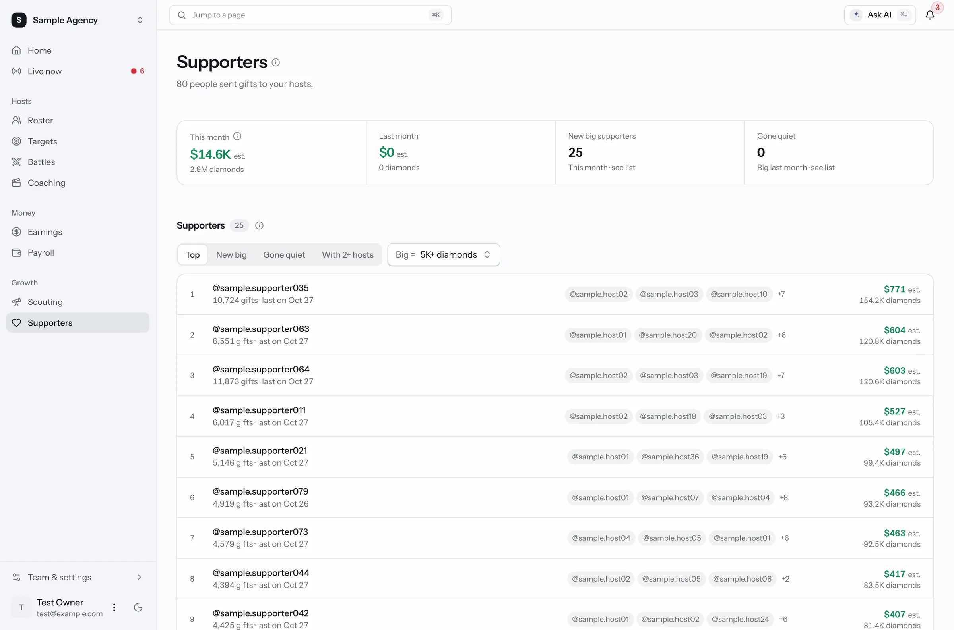This screenshot has width=954, height=630.
Task: Select Supporters in the sidebar
Action: point(78,323)
